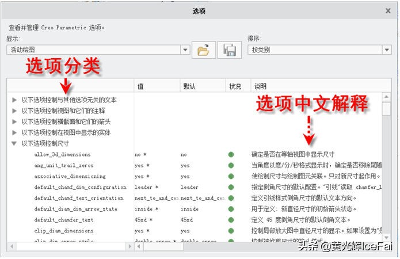The height and width of the screenshot is (259, 400).
Task: Click the green status dot for default_chamfer_text
Action: tap(231, 220)
